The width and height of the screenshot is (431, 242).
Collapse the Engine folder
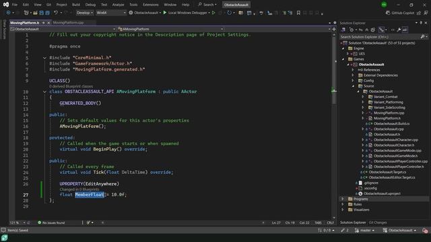click(343, 48)
